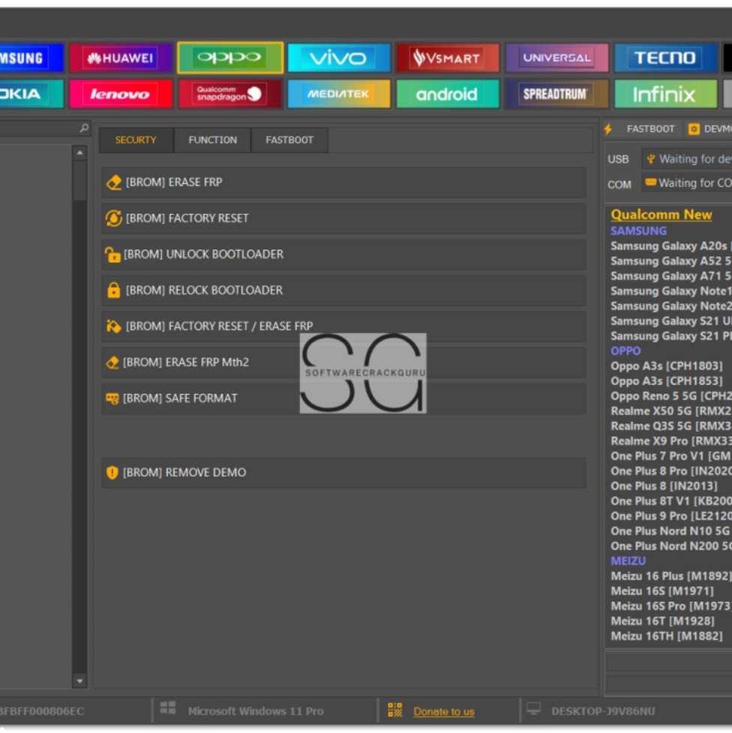
Task: Click the computer monitor status icon
Action: click(534, 709)
